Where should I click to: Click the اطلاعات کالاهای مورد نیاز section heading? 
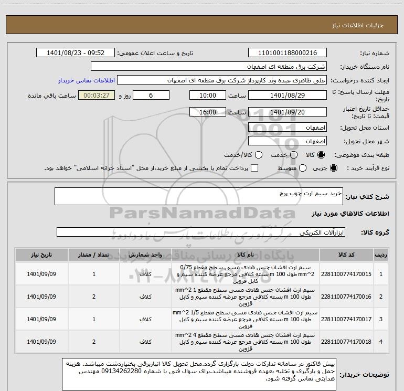point(350,214)
